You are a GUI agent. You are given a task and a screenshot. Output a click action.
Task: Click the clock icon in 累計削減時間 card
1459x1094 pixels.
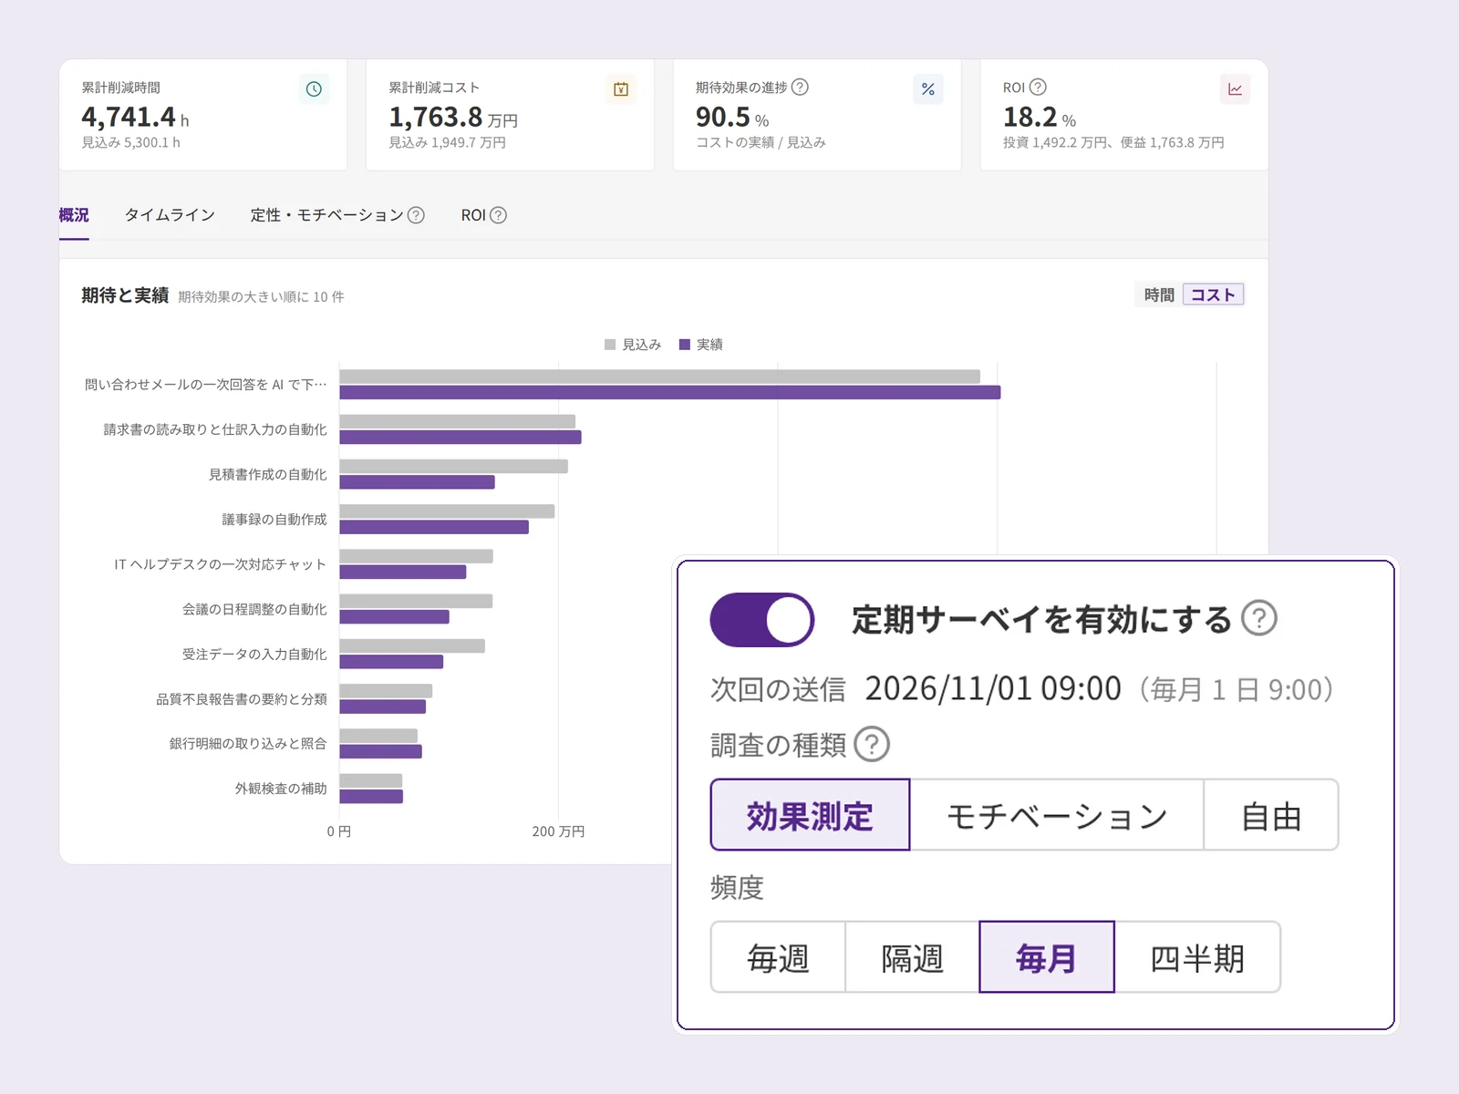point(314,89)
